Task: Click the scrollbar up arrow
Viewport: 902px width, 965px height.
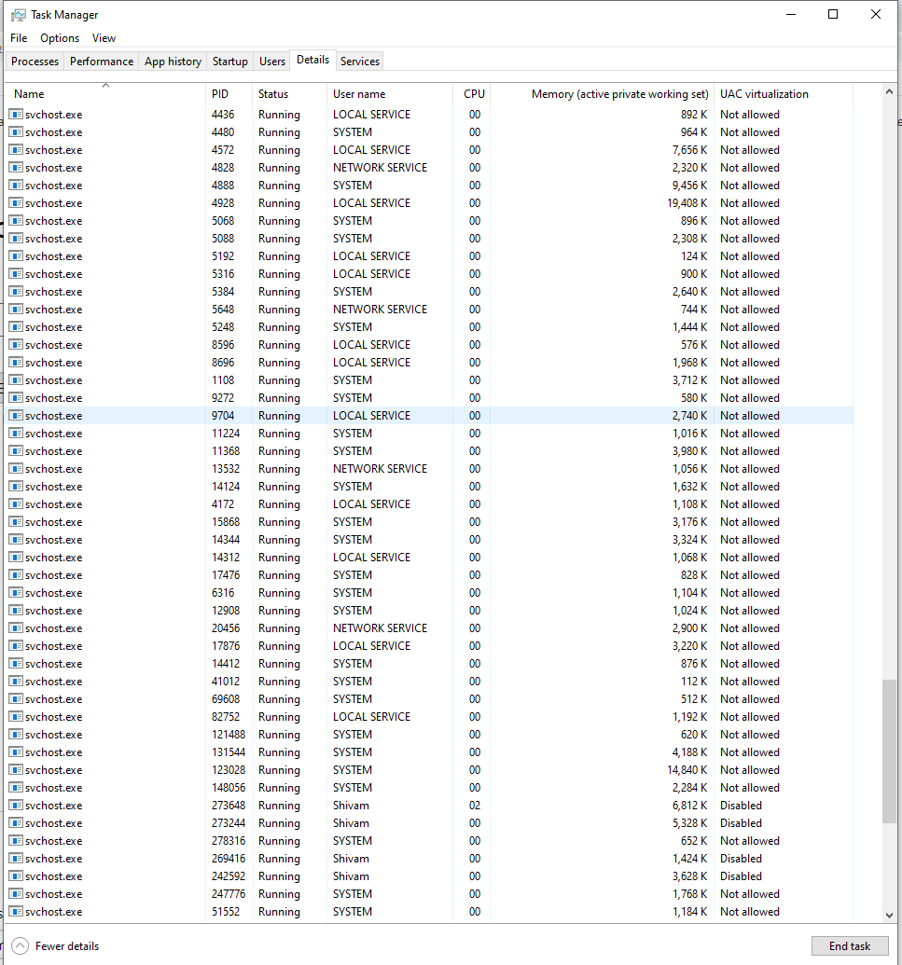Action: 889,91
